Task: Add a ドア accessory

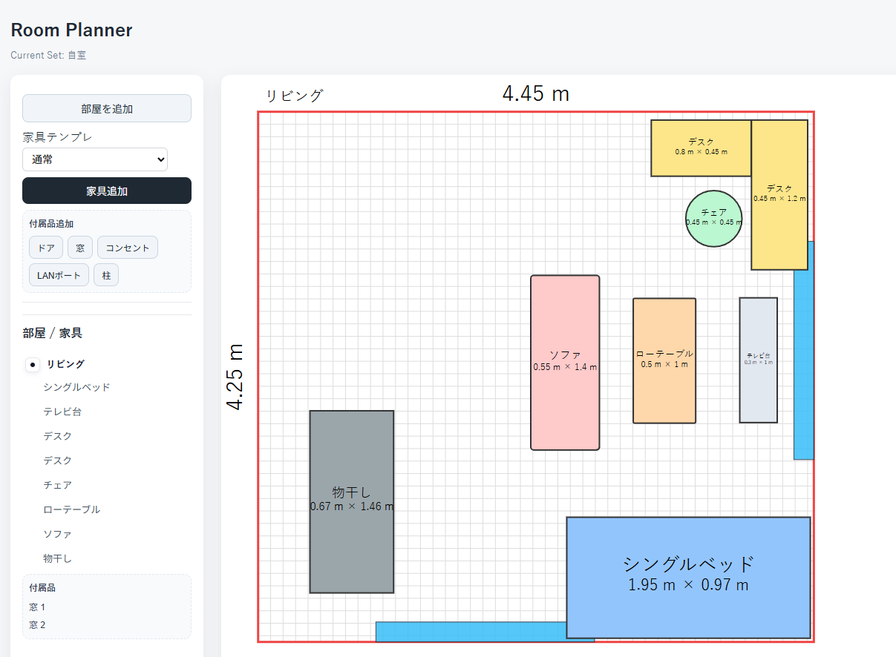Action: (46, 248)
